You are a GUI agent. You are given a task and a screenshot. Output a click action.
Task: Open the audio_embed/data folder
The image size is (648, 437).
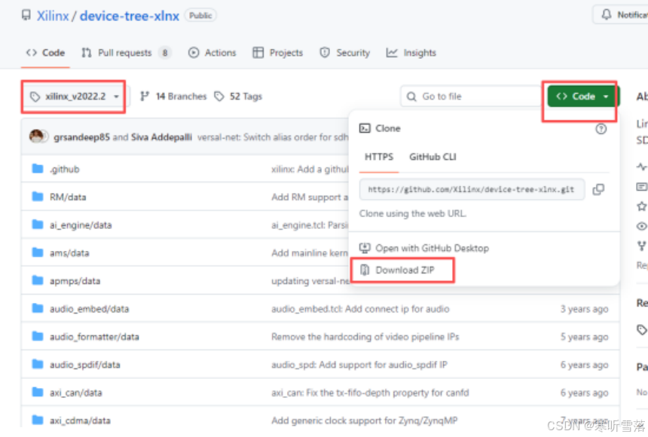click(89, 309)
